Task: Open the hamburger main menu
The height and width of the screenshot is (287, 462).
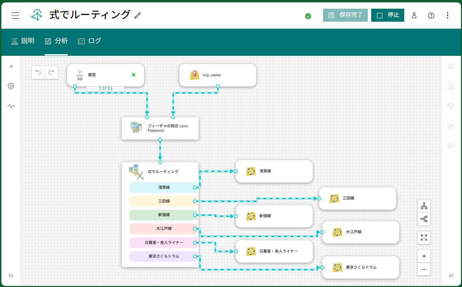Action: (x=15, y=16)
